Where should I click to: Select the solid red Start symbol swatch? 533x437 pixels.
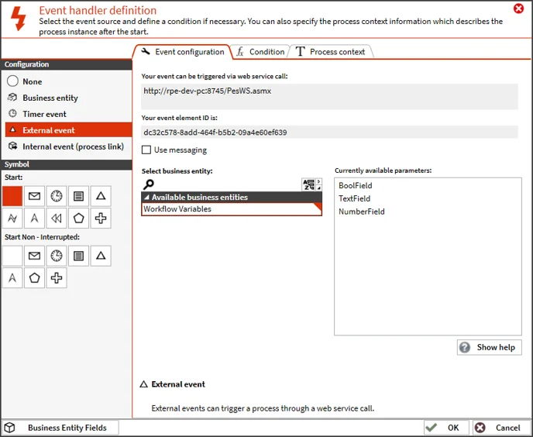[x=13, y=196]
